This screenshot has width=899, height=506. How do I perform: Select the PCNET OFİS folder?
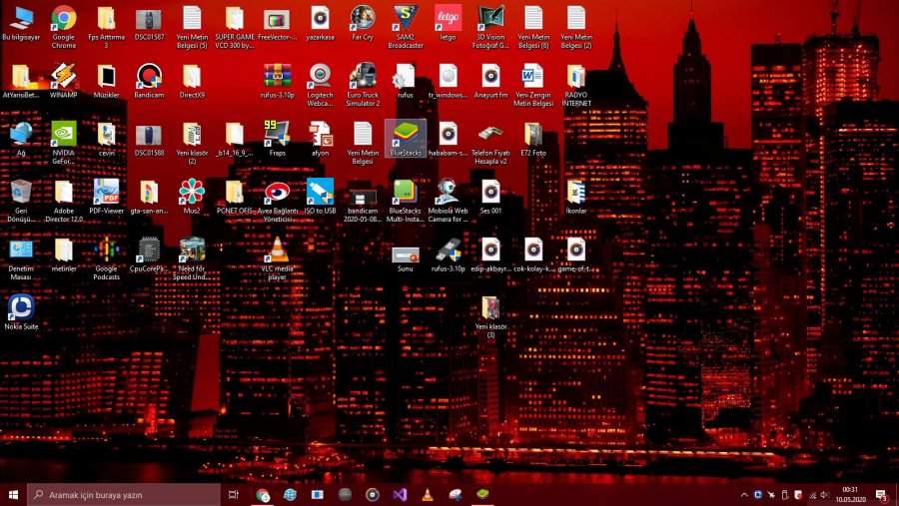point(235,197)
